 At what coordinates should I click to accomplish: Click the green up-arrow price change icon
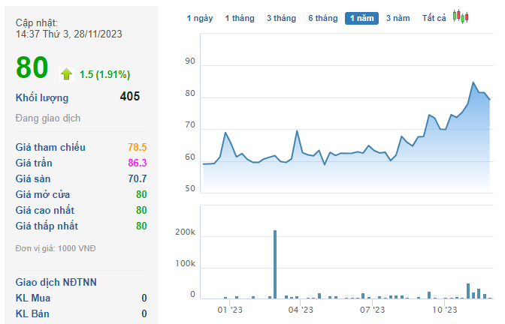point(67,73)
